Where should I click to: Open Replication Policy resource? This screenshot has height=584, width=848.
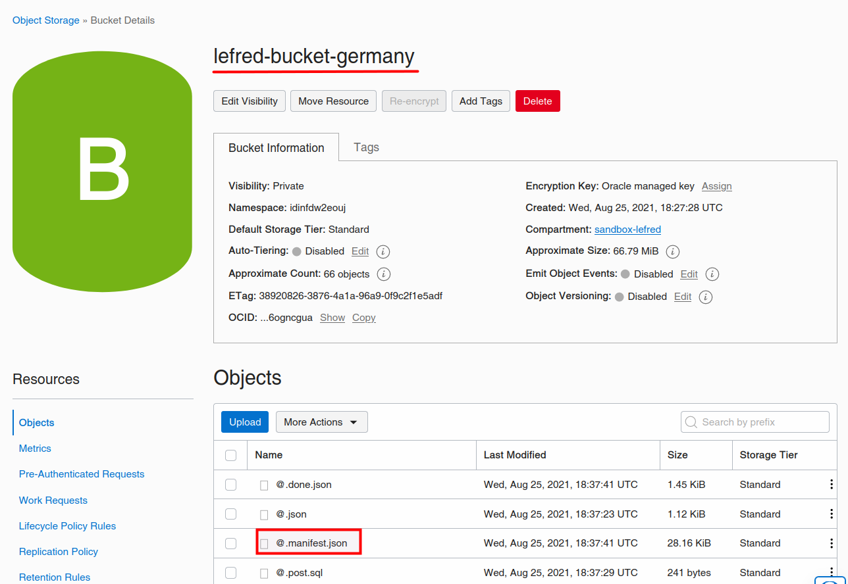click(x=59, y=552)
